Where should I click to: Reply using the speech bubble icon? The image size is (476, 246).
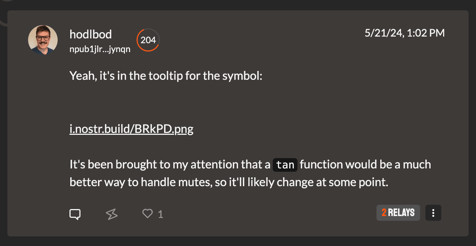coord(75,214)
